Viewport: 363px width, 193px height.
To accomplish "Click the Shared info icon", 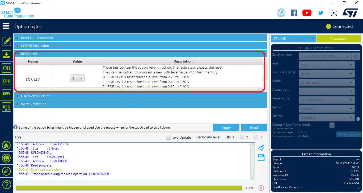I will click(x=358, y=119).
